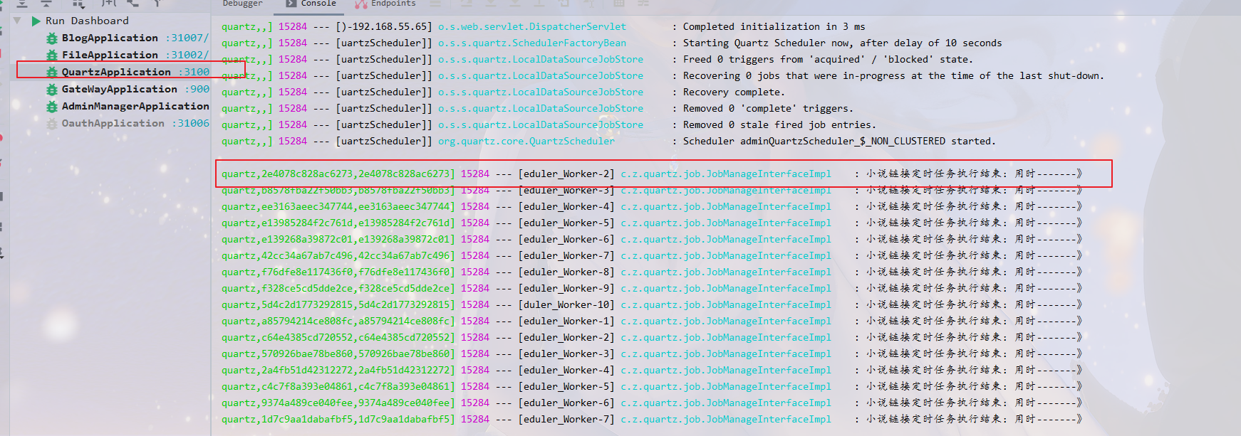Click the FileApplication debug bug icon
The width and height of the screenshot is (1241, 436).
51,55
